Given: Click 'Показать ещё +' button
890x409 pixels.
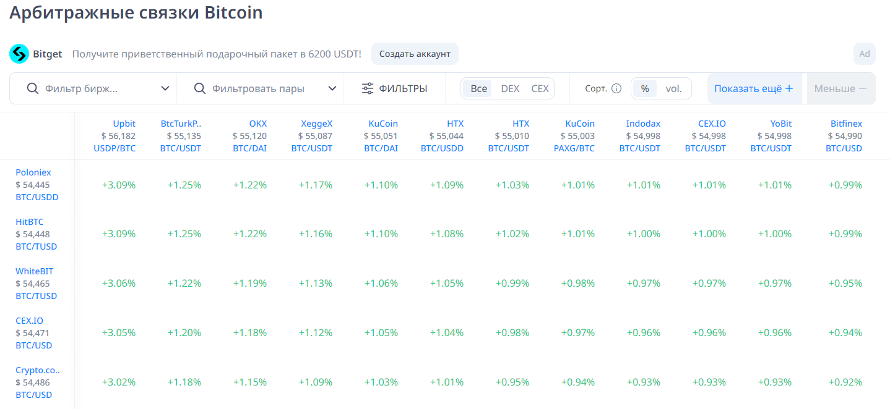Looking at the screenshot, I should [754, 88].
